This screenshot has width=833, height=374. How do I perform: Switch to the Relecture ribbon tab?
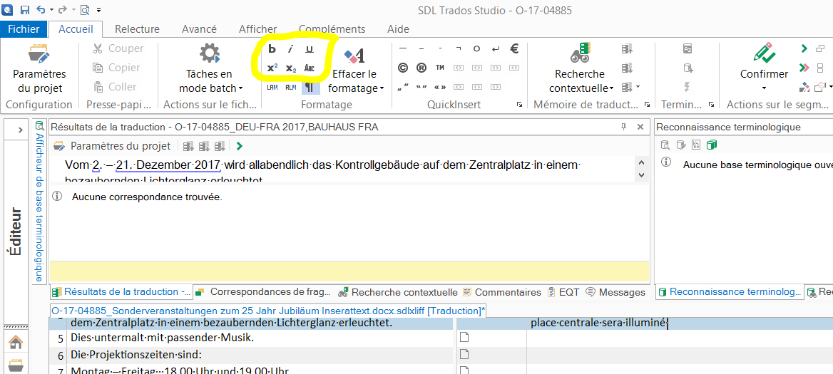tap(137, 29)
